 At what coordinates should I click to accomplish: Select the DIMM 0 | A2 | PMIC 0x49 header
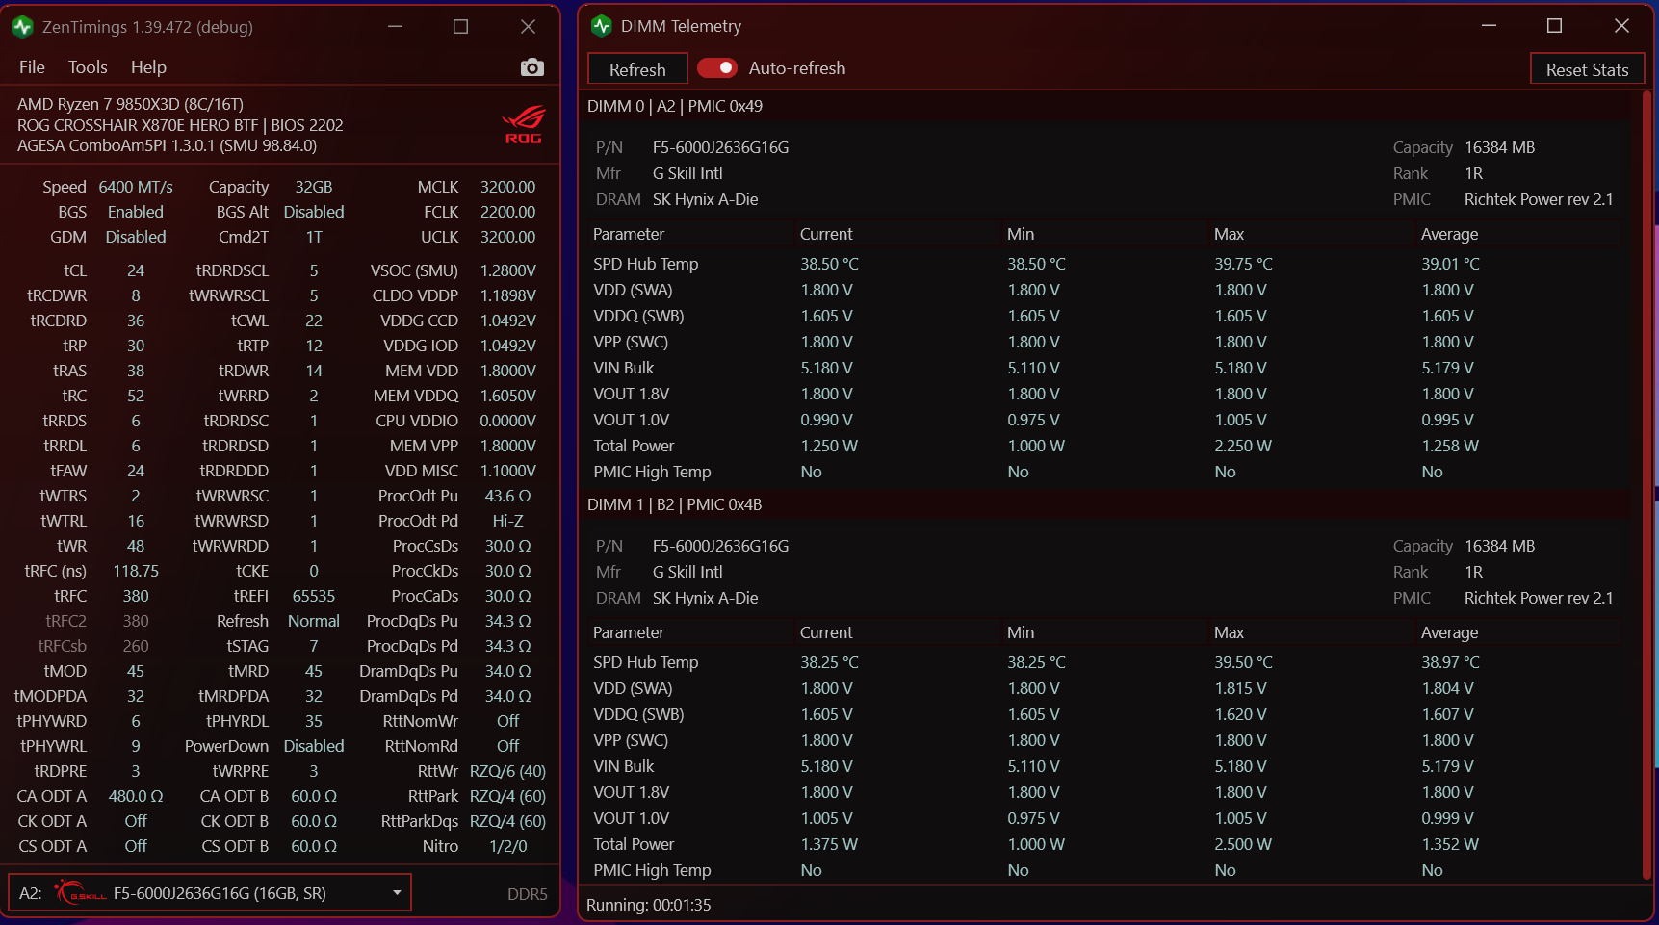(x=675, y=106)
